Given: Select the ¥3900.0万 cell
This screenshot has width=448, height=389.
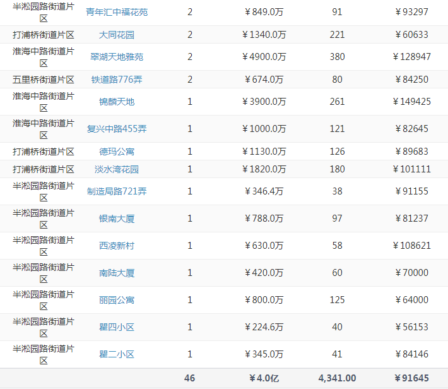Looking at the screenshot, I should pos(264,102).
